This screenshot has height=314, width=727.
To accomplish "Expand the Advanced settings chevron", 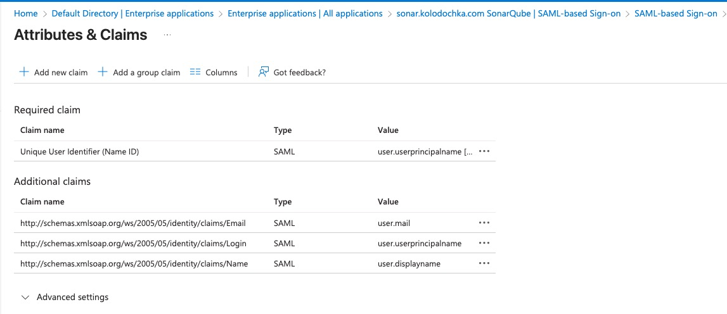I will 26,298.
